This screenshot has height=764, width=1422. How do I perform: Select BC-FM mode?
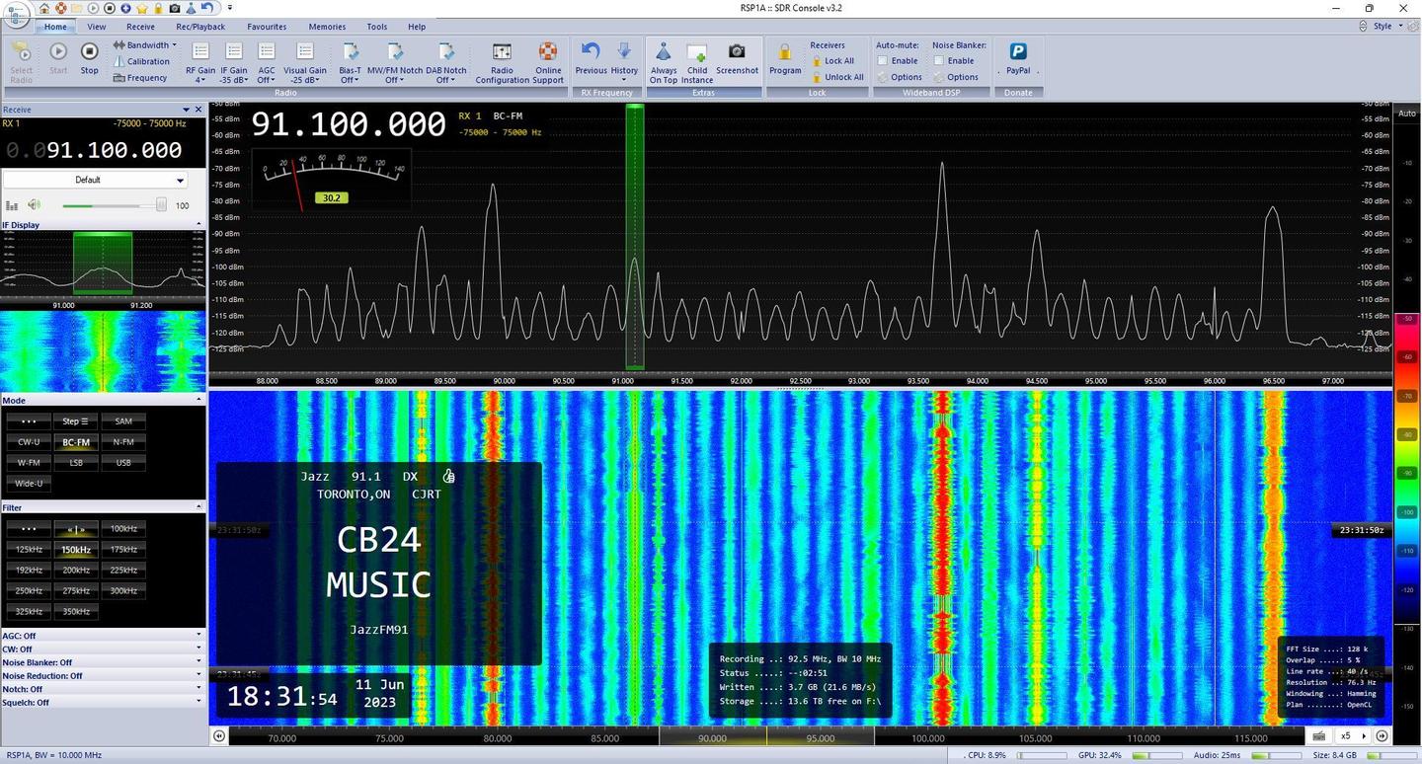click(x=76, y=442)
